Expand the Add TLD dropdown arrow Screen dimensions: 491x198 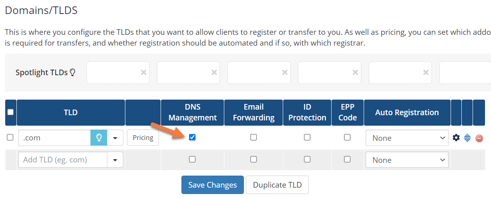coord(115,160)
